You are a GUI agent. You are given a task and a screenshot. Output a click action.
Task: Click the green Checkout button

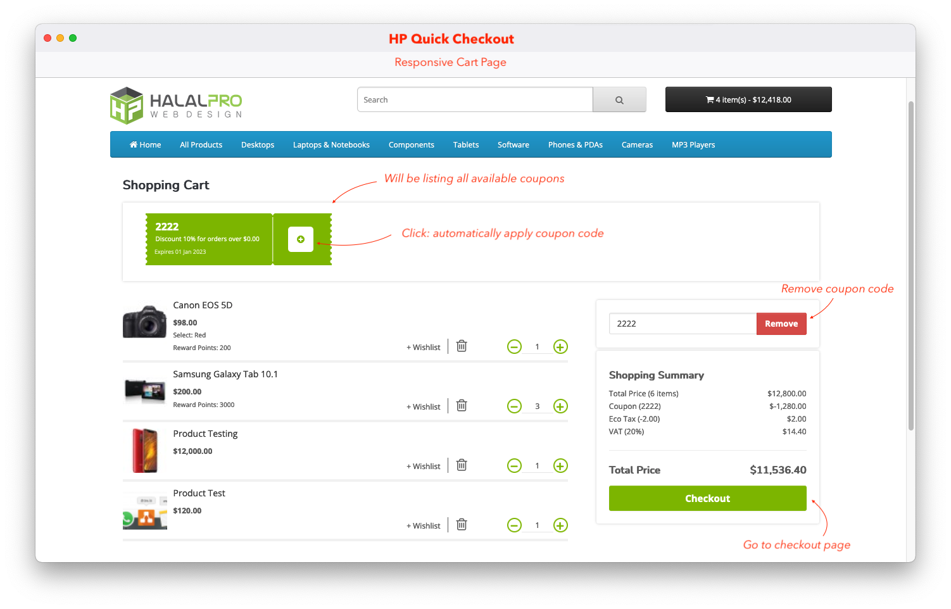[707, 499]
